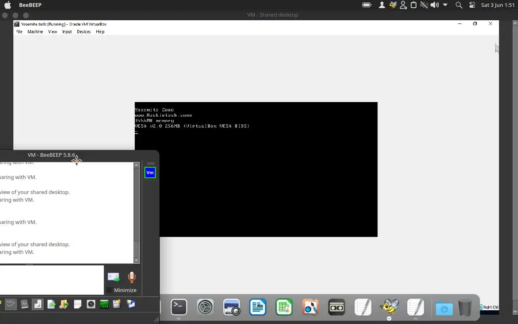Open the clipboard icon in menu bar

[x=414, y=5]
